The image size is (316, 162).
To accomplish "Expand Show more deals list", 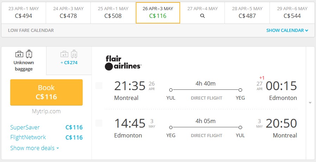I will (35, 148).
